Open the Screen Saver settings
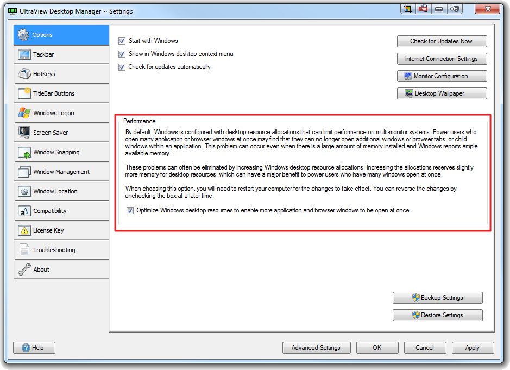This screenshot has height=370, width=510. tap(61, 133)
